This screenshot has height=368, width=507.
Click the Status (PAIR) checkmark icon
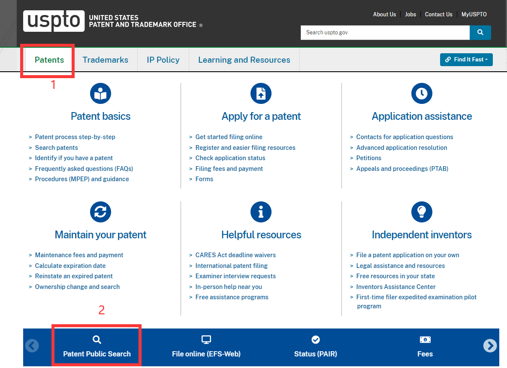click(316, 340)
